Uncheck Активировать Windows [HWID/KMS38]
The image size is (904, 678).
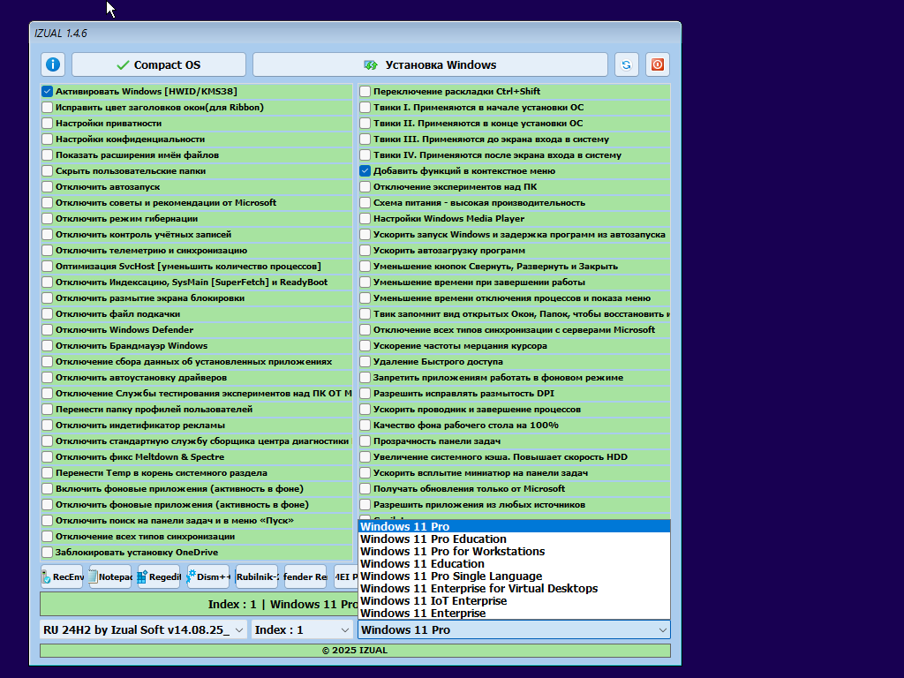pos(48,91)
